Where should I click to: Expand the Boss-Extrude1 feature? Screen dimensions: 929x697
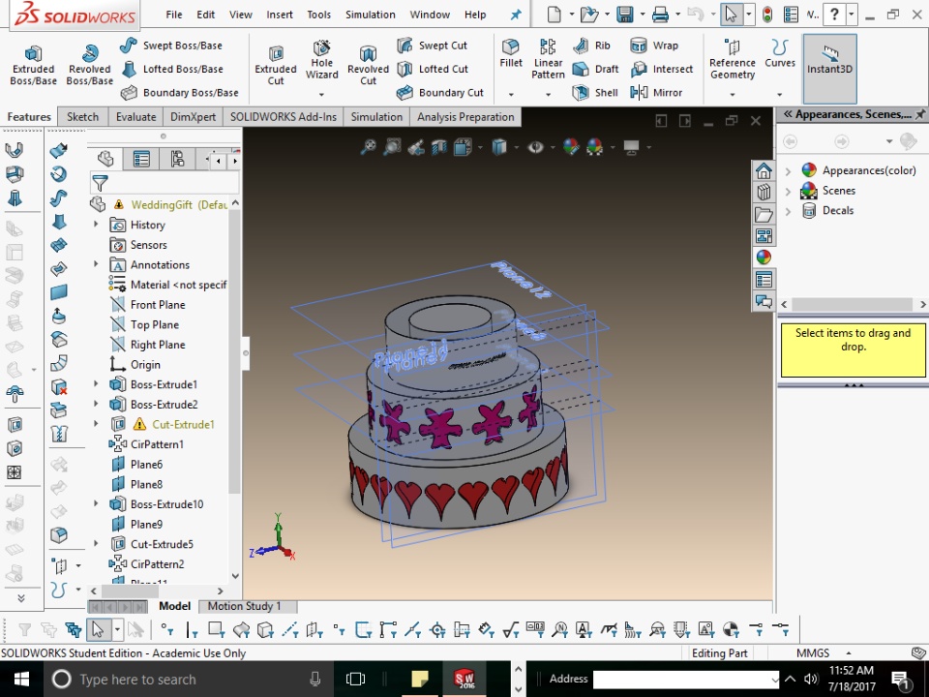pos(96,383)
